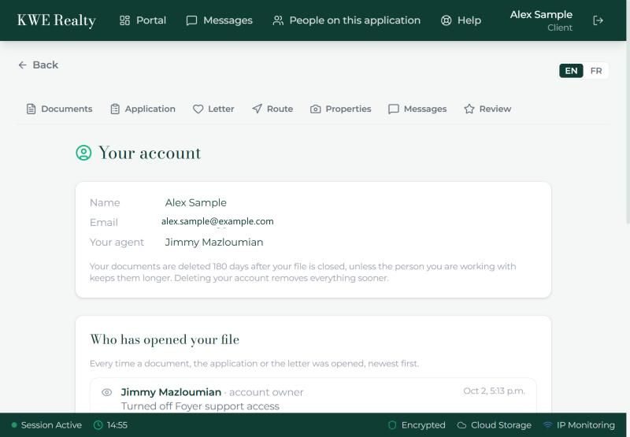Click the 180 days deletion notice text
The image size is (630, 437).
point(302,272)
